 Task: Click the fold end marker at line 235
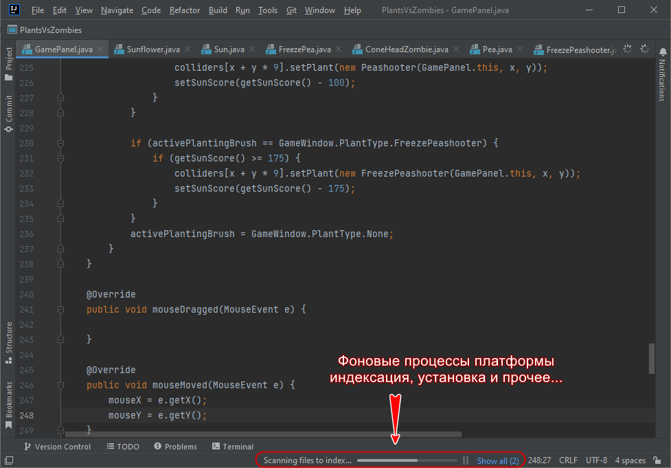pos(60,219)
